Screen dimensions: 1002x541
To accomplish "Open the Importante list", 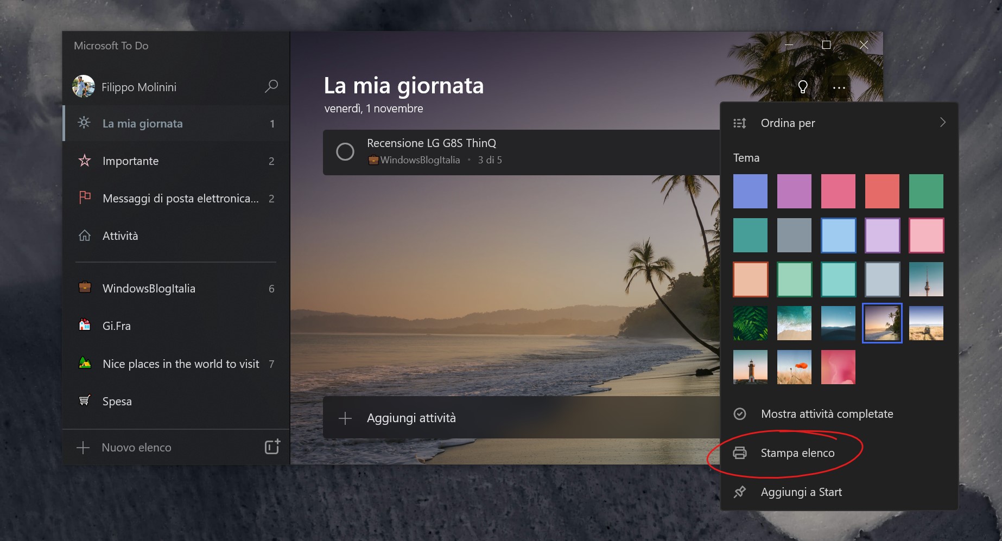I will (176, 161).
